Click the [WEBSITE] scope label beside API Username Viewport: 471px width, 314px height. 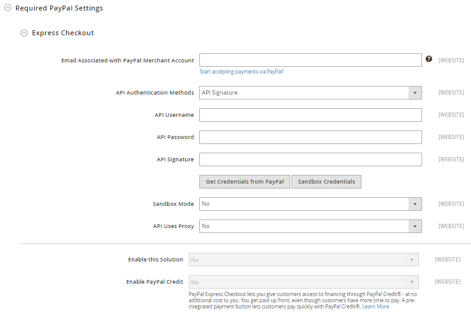coord(451,115)
